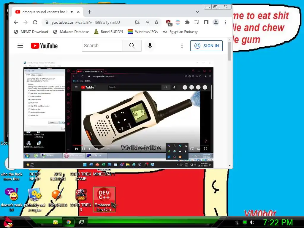
Task: Open the Yahoo Messenger desktop icon
Action: (x=12, y=200)
